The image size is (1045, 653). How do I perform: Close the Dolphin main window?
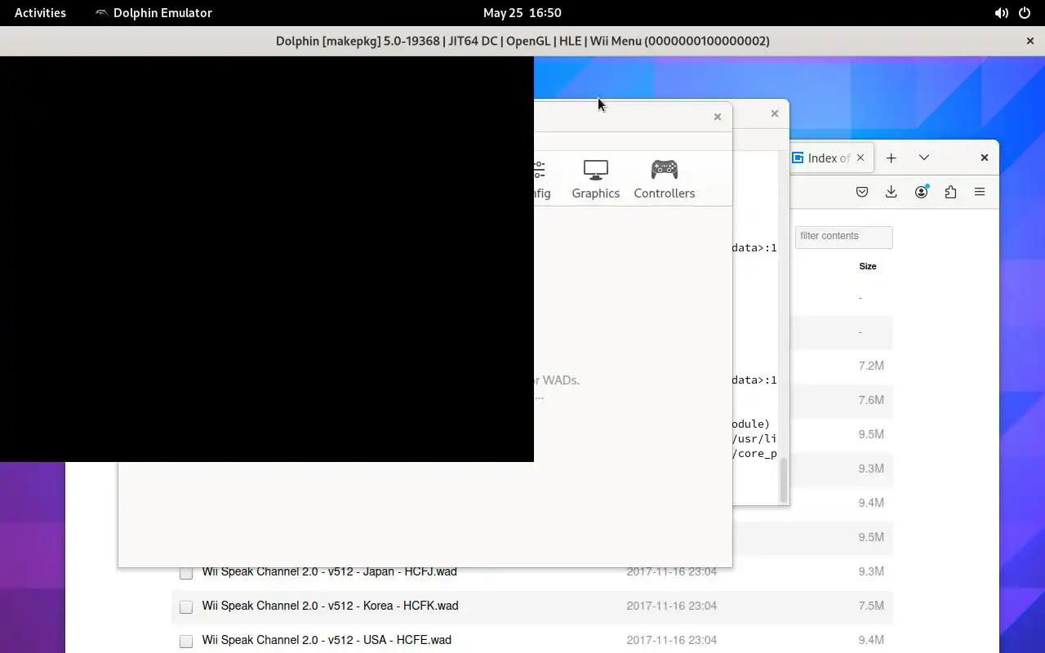718,117
